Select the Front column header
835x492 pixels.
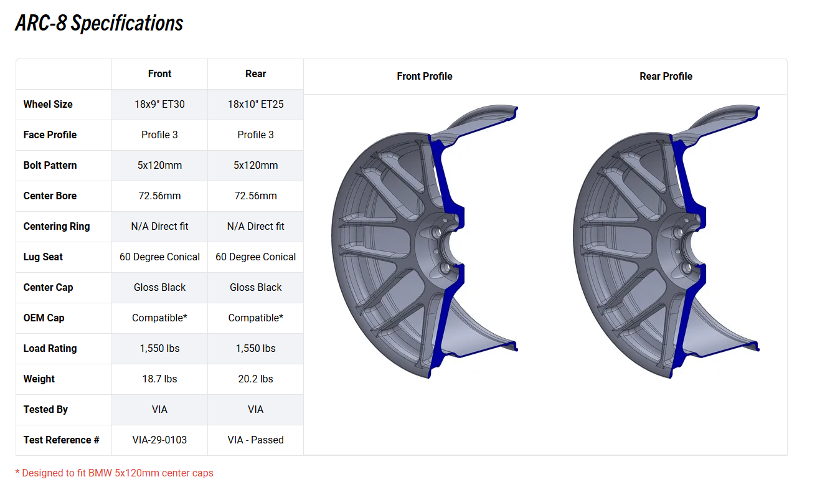159,73
